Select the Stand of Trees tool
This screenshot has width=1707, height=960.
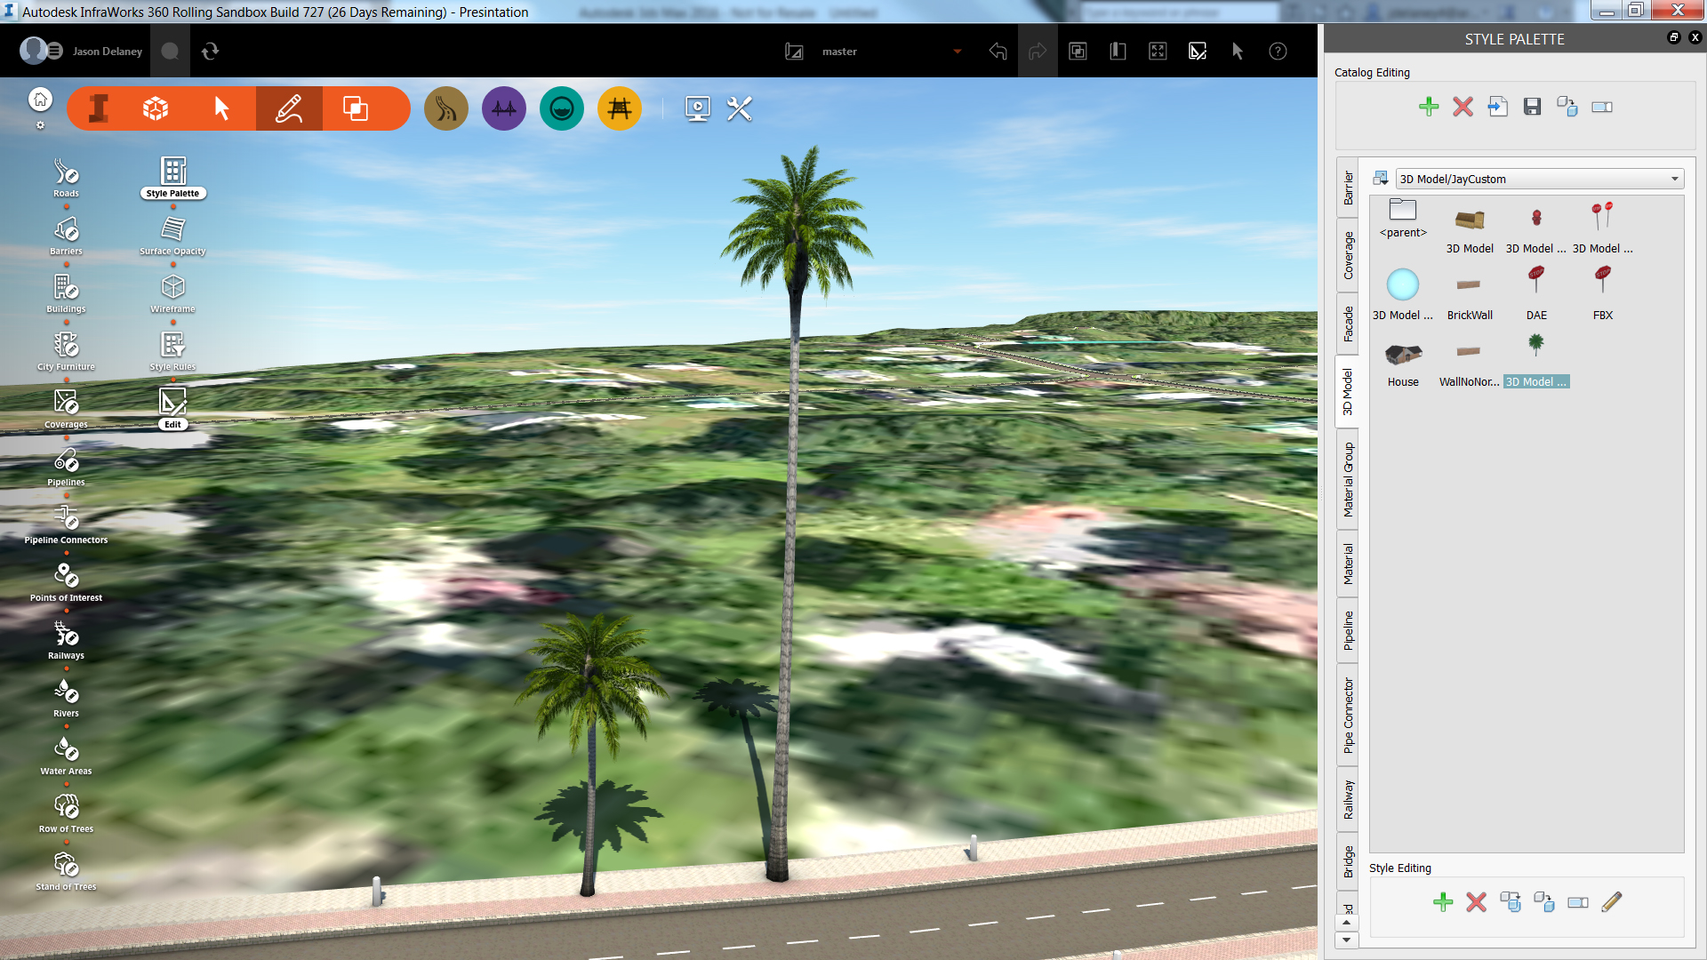[66, 866]
